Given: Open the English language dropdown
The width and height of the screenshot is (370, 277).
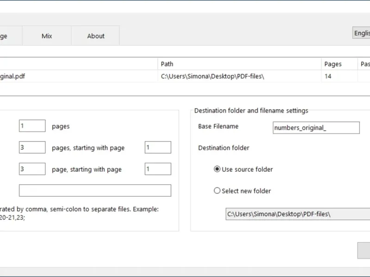Looking at the screenshot, I should point(361,33).
